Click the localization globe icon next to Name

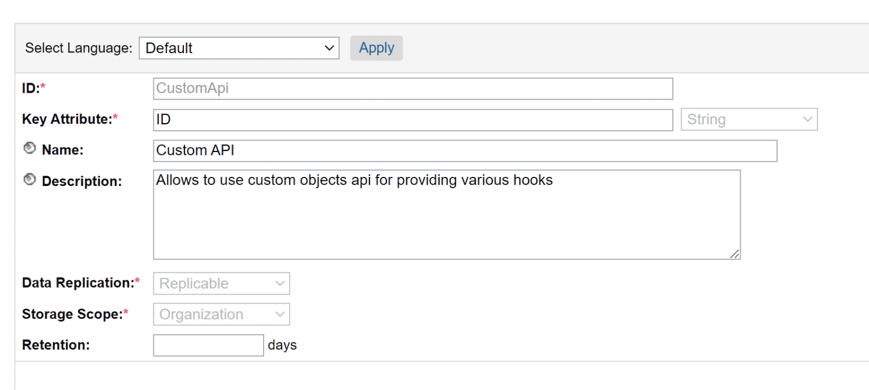(x=29, y=148)
